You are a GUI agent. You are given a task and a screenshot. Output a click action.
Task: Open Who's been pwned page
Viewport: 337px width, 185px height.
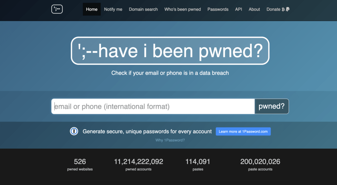182,9
